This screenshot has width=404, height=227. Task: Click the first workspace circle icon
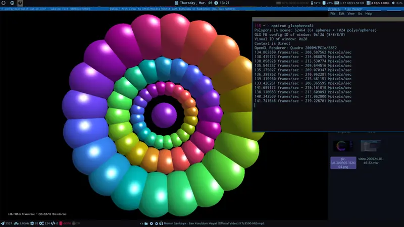(x=4, y=3)
